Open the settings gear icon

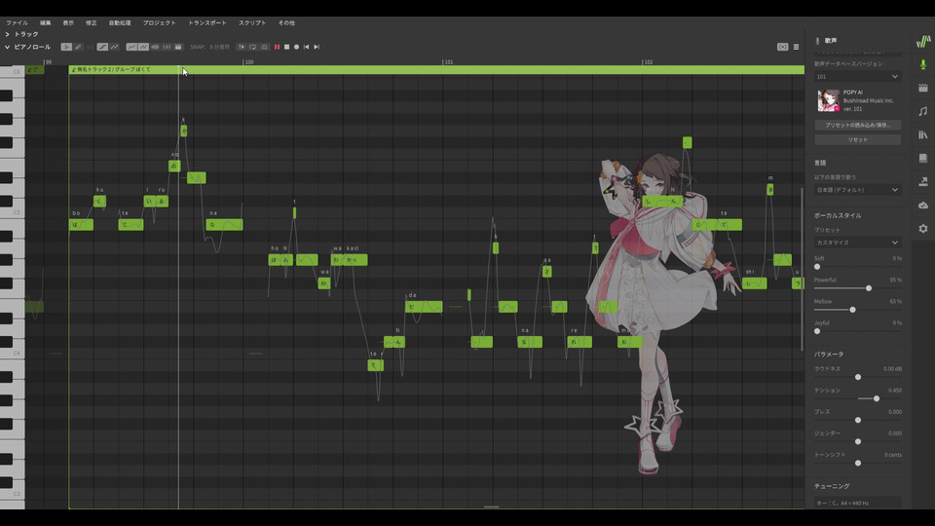923,228
